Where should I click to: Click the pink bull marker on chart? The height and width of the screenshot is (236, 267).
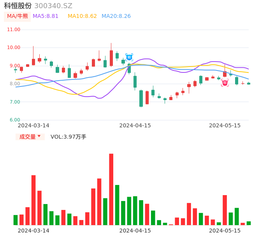click(x=225, y=83)
